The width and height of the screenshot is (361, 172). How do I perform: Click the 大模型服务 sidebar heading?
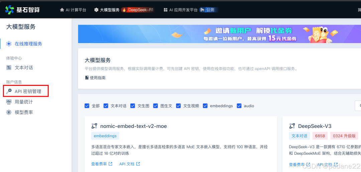click(x=21, y=27)
